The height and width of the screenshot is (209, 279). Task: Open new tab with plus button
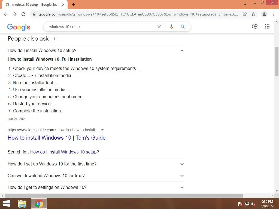click(74, 5)
